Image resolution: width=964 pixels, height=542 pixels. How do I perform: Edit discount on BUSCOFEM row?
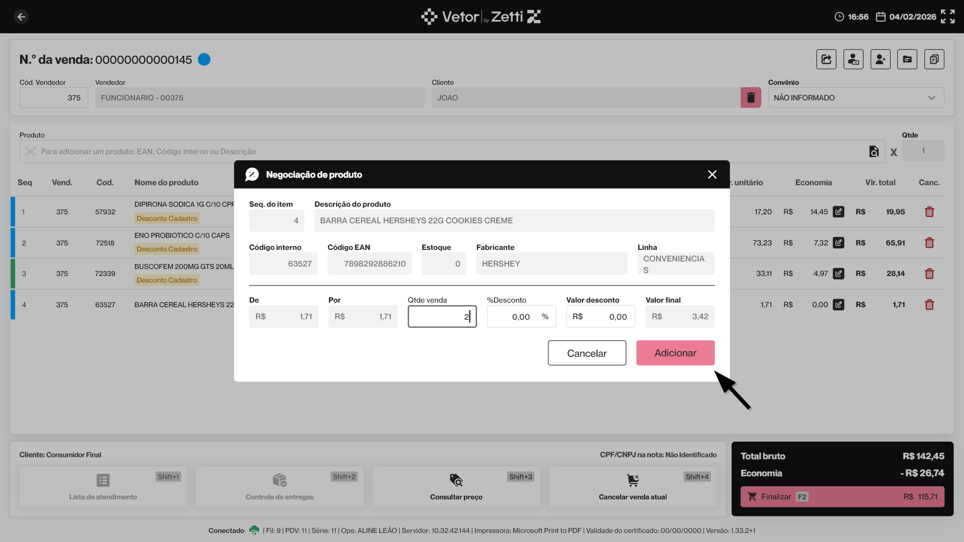click(x=838, y=274)
